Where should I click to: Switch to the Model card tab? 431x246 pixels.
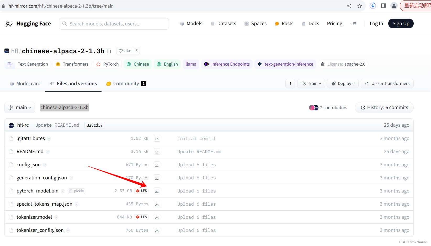[x=25, y=84]
